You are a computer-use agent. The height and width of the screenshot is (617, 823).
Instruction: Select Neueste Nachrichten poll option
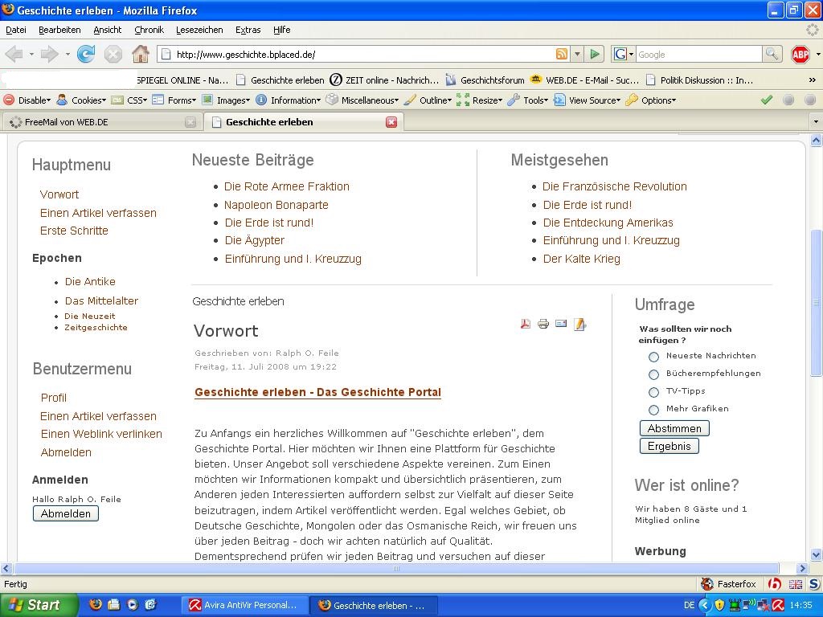click(x=653, y=357)
